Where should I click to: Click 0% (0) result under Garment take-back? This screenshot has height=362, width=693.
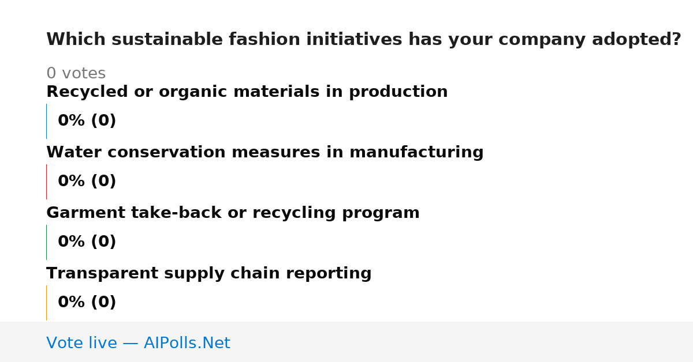click(x=87, y=242)
